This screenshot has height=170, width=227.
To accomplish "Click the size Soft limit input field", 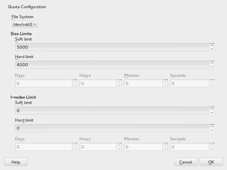I will tap(112, 47).
